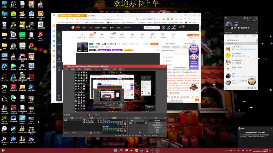
Task: Toggle visibility eye of OBS text source
Action: pyautogui.click(x=98, y=120)
